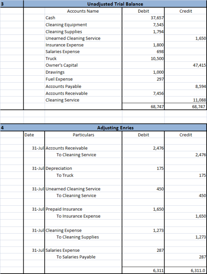Click the adjusting entry 'Accounts Receivable' cell
Screen dimensions: 207x274
click(83, 148)
